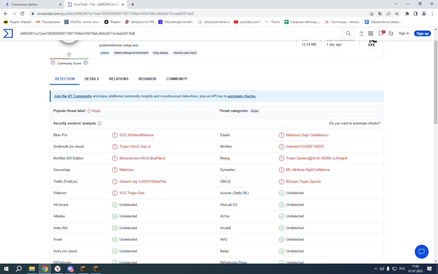The image size is (438, 274).
Task: Click Do you want to automate checks link
Action: tap(354, 123)
